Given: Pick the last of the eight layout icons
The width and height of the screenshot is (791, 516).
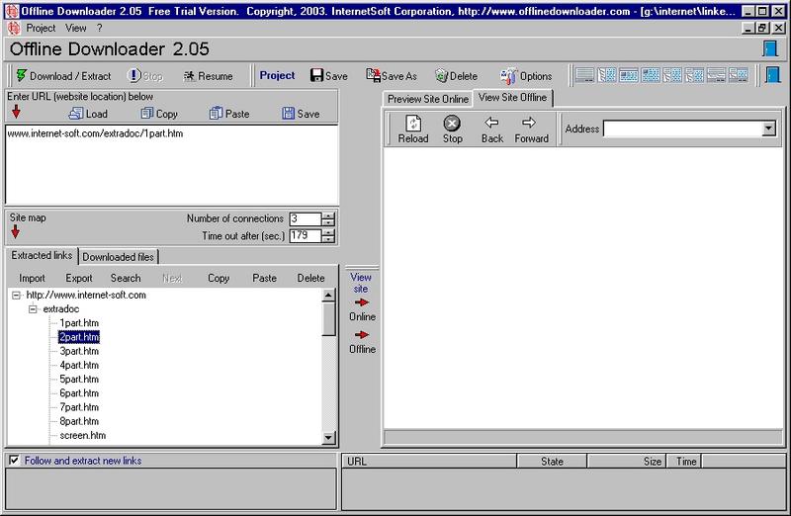Looking at the screenshot, I should tap(739, 76).
